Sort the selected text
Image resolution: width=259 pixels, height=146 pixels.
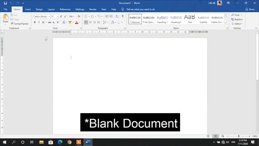click(x=117, y=16)
